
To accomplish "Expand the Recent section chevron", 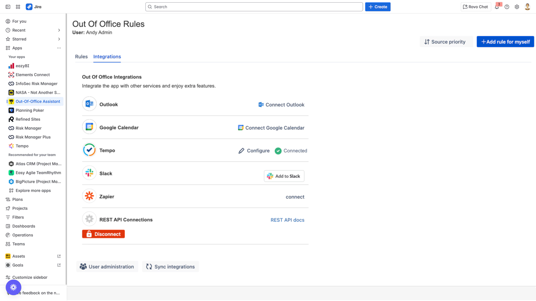I will pos(59,30).
